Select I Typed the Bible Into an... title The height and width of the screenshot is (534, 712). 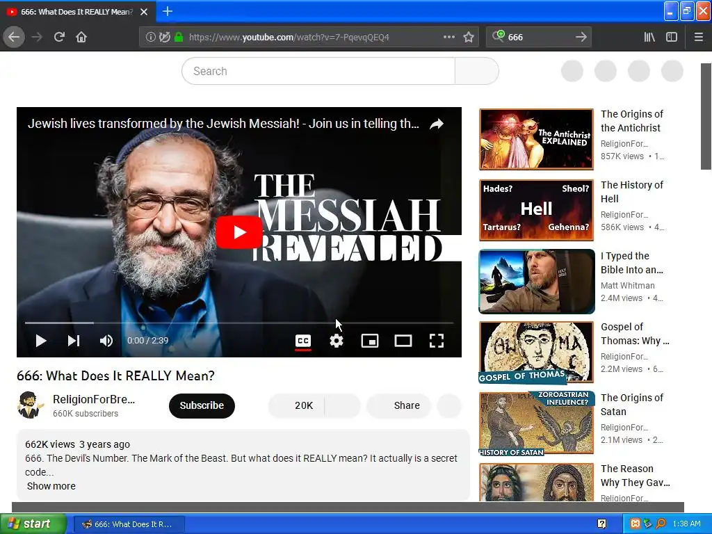[x=631, y=262]
